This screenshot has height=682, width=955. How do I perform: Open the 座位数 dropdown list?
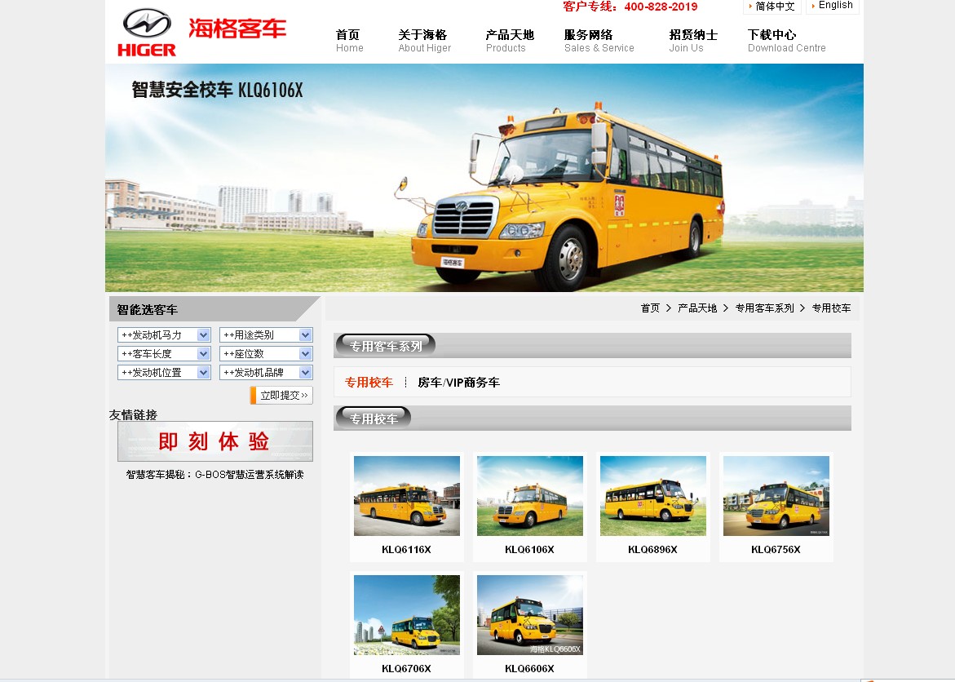(x=266, y=354)
